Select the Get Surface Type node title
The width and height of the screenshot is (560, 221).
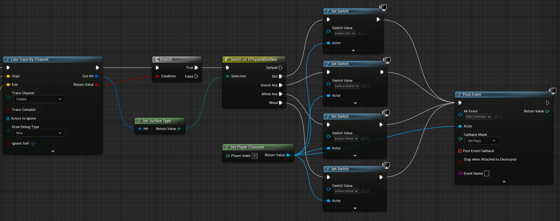click(x=157, y=121)
